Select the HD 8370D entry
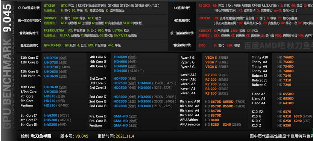This screenshot has height=141, width=313. click(x=213, y=116)
